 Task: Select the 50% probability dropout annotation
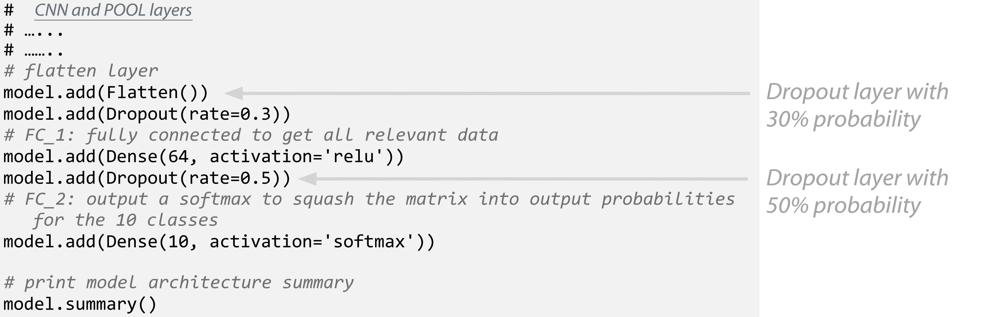(856, 192)
